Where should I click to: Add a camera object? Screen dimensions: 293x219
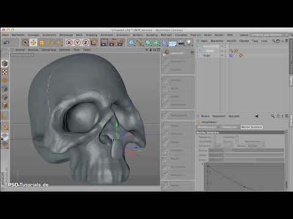(181, 43)
